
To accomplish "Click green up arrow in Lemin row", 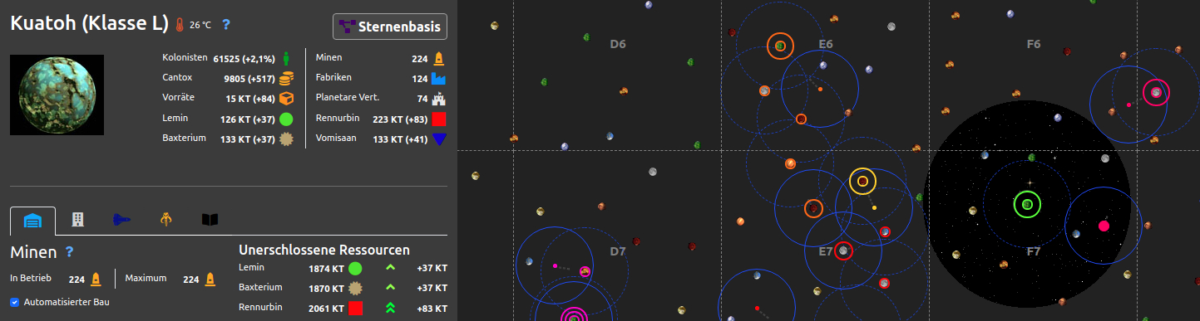I will click(390, 268).
